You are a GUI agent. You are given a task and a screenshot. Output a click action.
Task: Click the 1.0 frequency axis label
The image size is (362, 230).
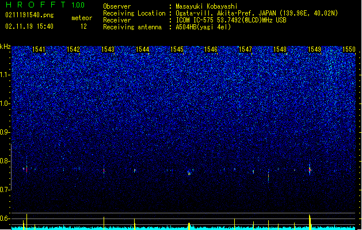[x=5, y=104]
